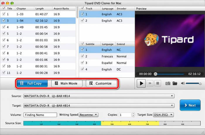Open the Target Size dropdown
The height and width of the screenshot is (135, 205).
point(163,115)
